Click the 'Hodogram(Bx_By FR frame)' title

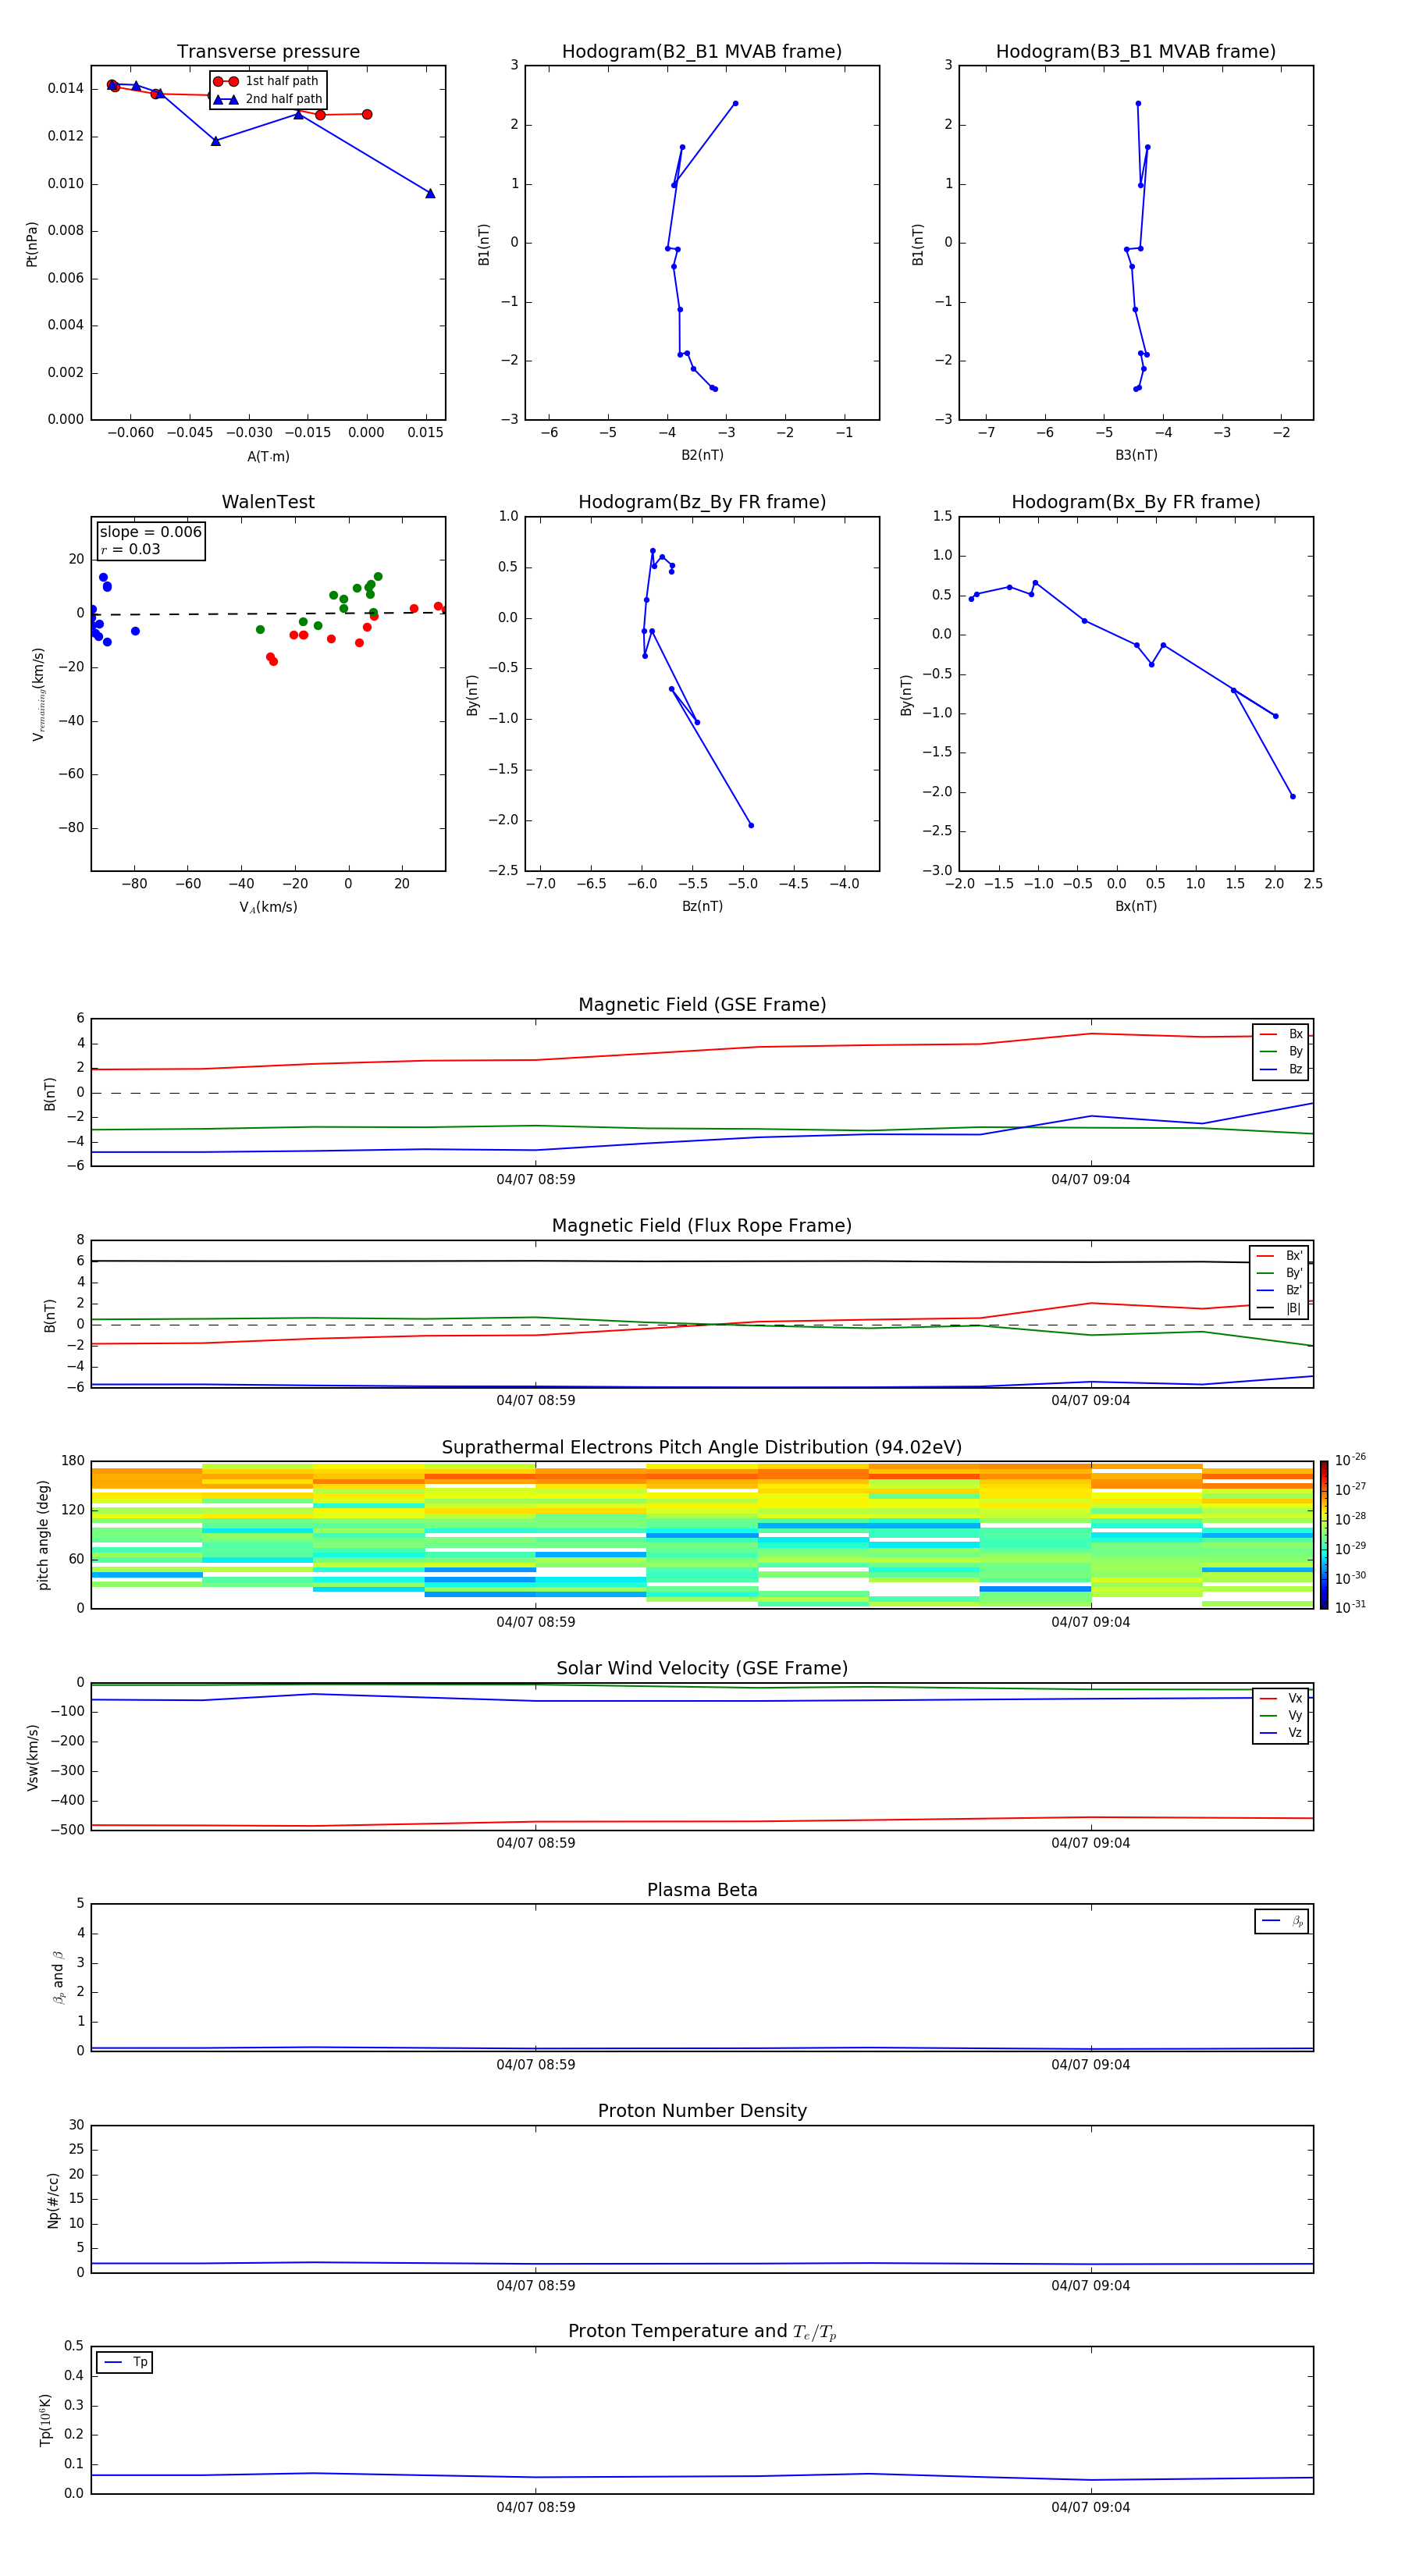click(x=1136, y=502)
